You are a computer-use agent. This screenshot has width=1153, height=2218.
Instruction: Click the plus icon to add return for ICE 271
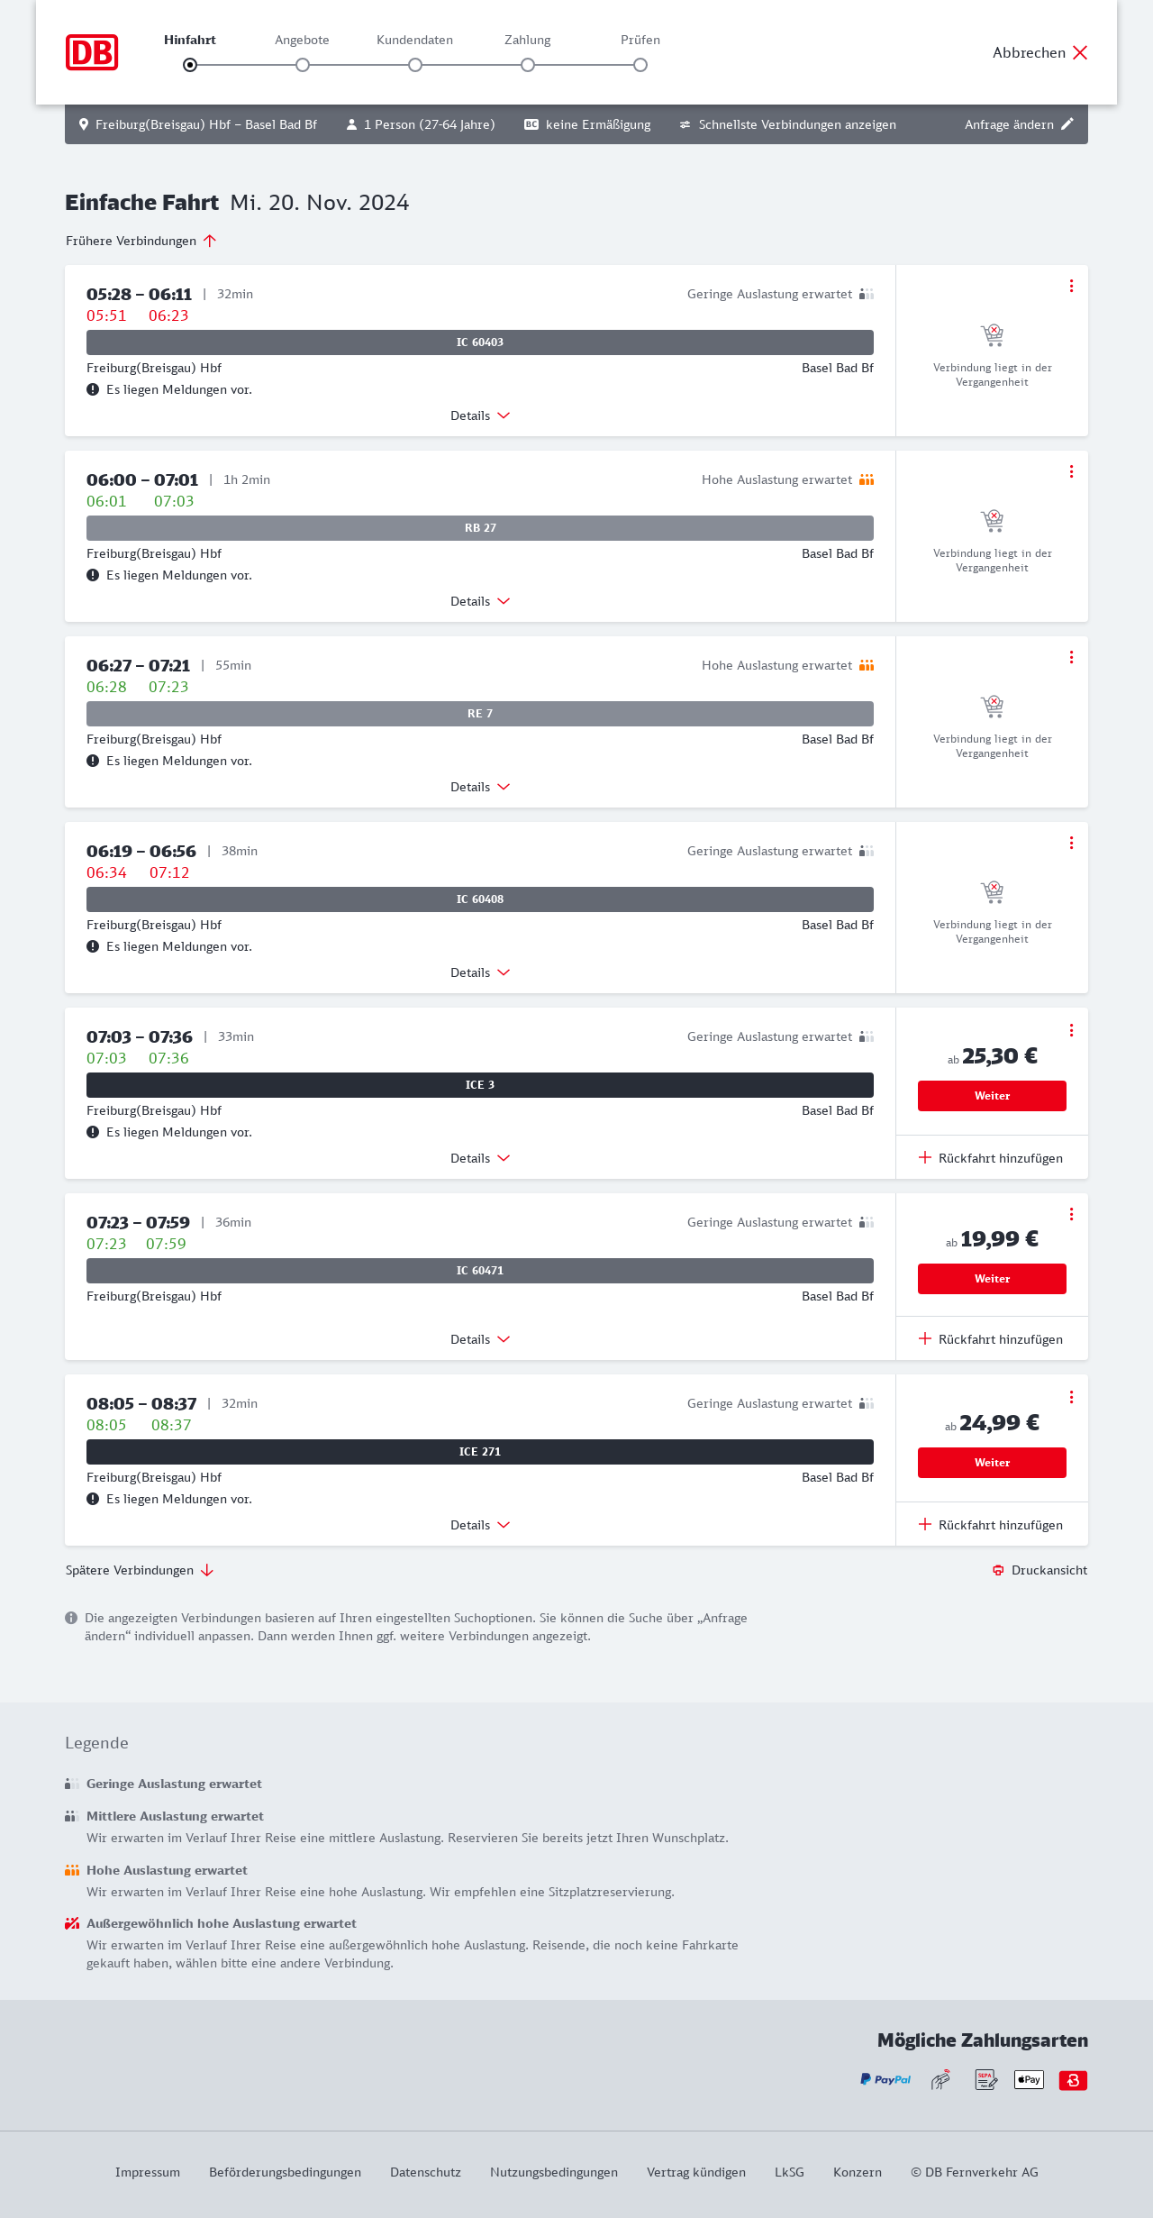pos(925,1524)
